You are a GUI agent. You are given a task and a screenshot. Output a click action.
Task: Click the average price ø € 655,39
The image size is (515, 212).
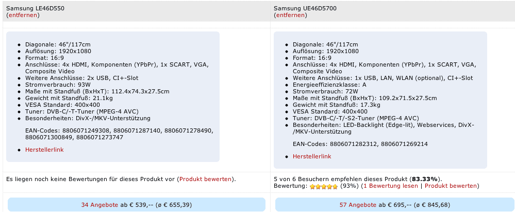(x=174, y=205)
